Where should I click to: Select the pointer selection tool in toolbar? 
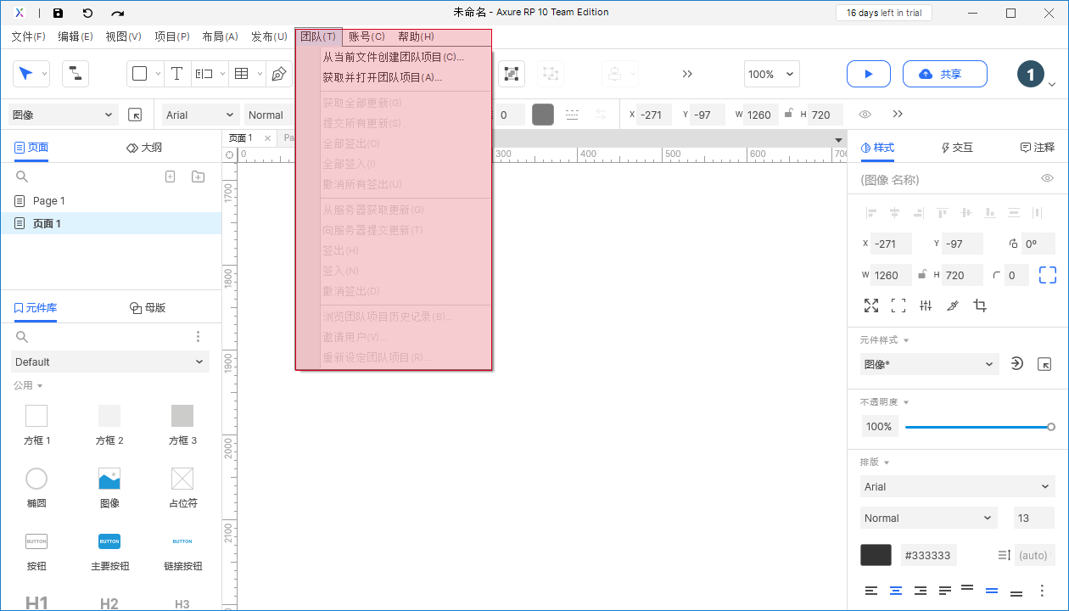pyautogui.click(x=25, y=74)
